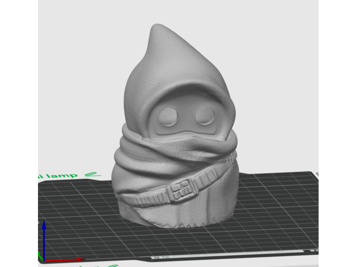Click the square belt buckle on the model

(181, 188)
